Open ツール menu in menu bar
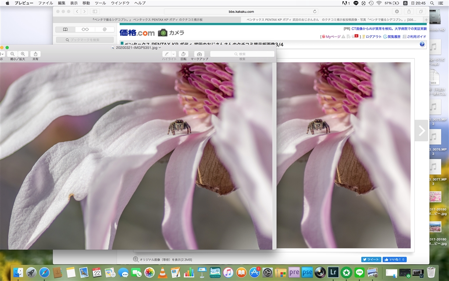The width and height of the screenshot is (449, 281). point(100,3)
